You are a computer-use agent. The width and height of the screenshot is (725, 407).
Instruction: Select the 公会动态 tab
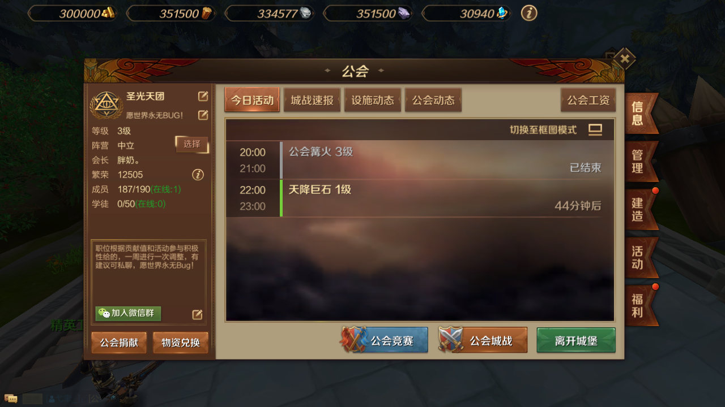point(433,100)
